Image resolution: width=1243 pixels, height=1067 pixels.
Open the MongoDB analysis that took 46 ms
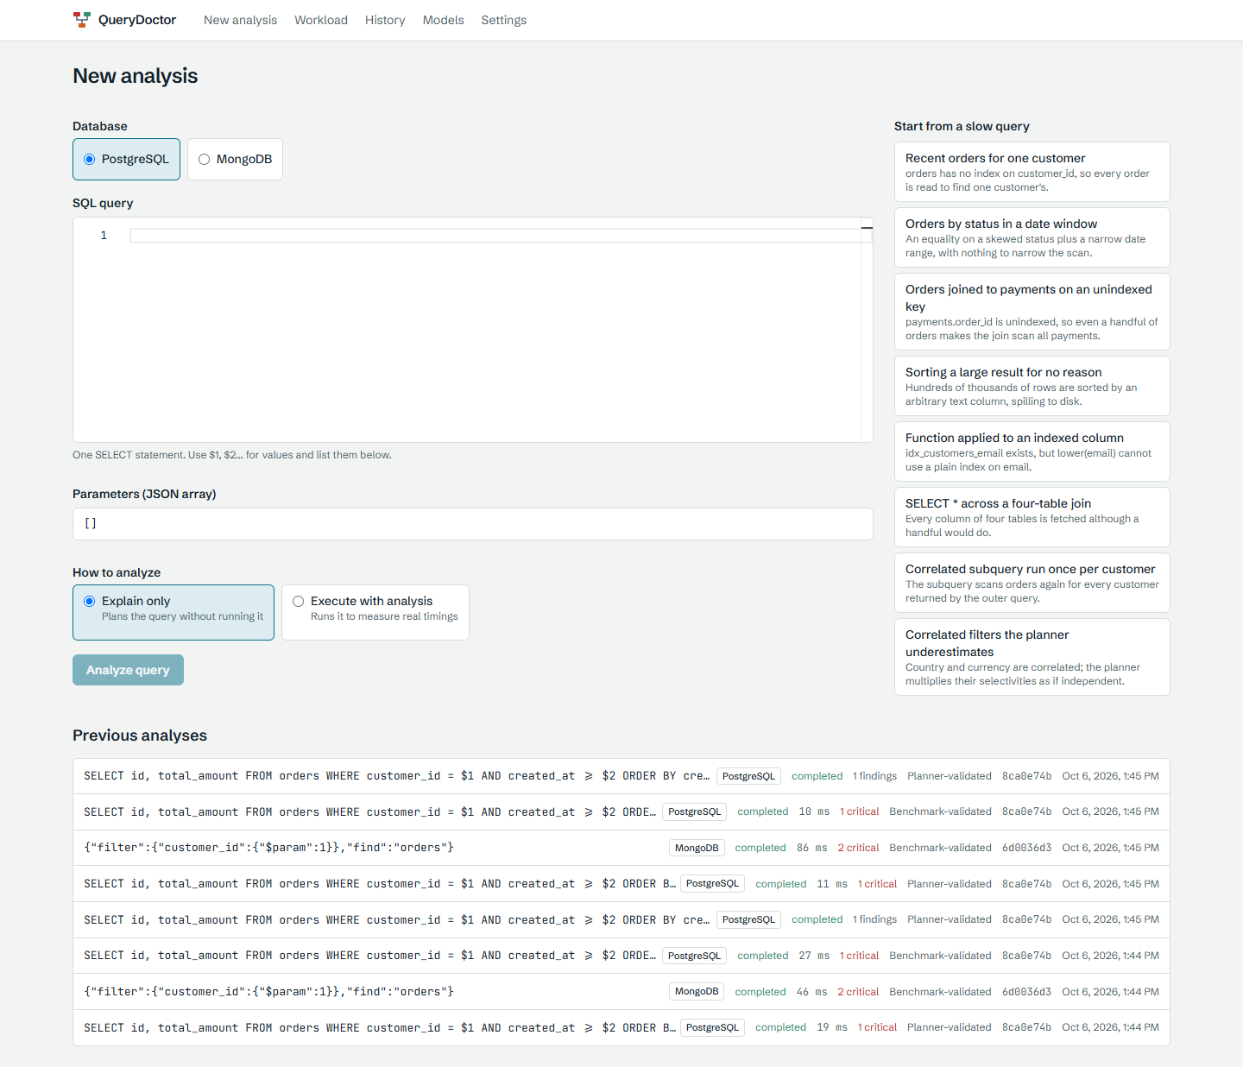tap(621, 992)
